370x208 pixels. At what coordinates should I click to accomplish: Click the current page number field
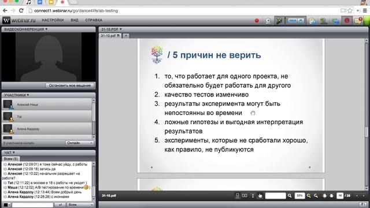pos(340,196)
